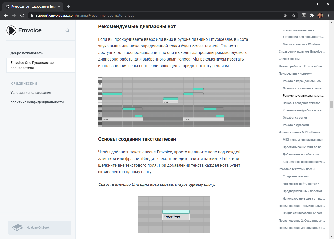Go to Произношение 2: Создание ал...
Image resolution: width=334 pixels, height=239 pixels.
pyautogui.click(x=302, y=221)
